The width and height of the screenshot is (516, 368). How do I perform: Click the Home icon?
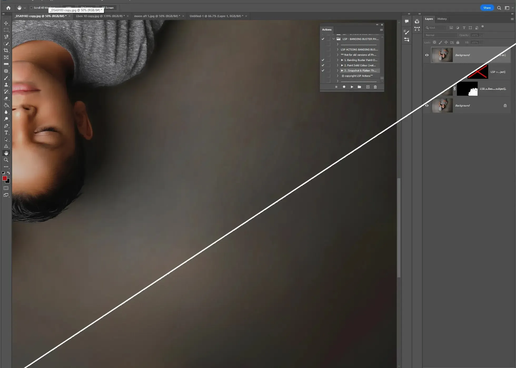pos(8,8)
